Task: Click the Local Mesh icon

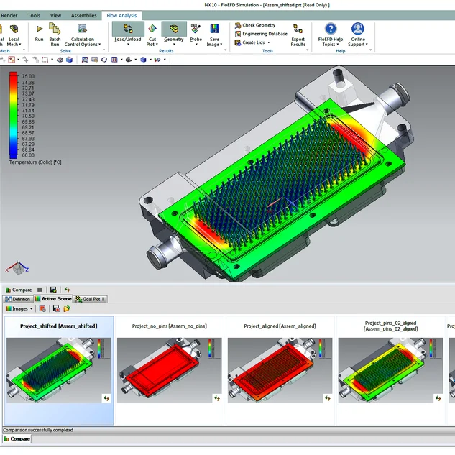Action: tap(14, 29)
